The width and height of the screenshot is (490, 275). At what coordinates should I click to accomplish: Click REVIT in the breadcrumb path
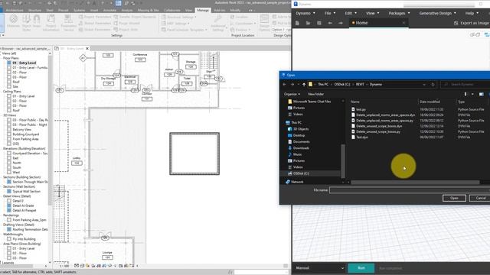click(x=360, y=85)
